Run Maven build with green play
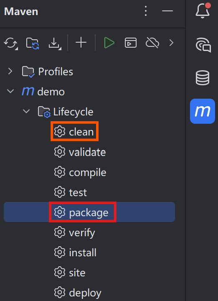 (109, 43)
